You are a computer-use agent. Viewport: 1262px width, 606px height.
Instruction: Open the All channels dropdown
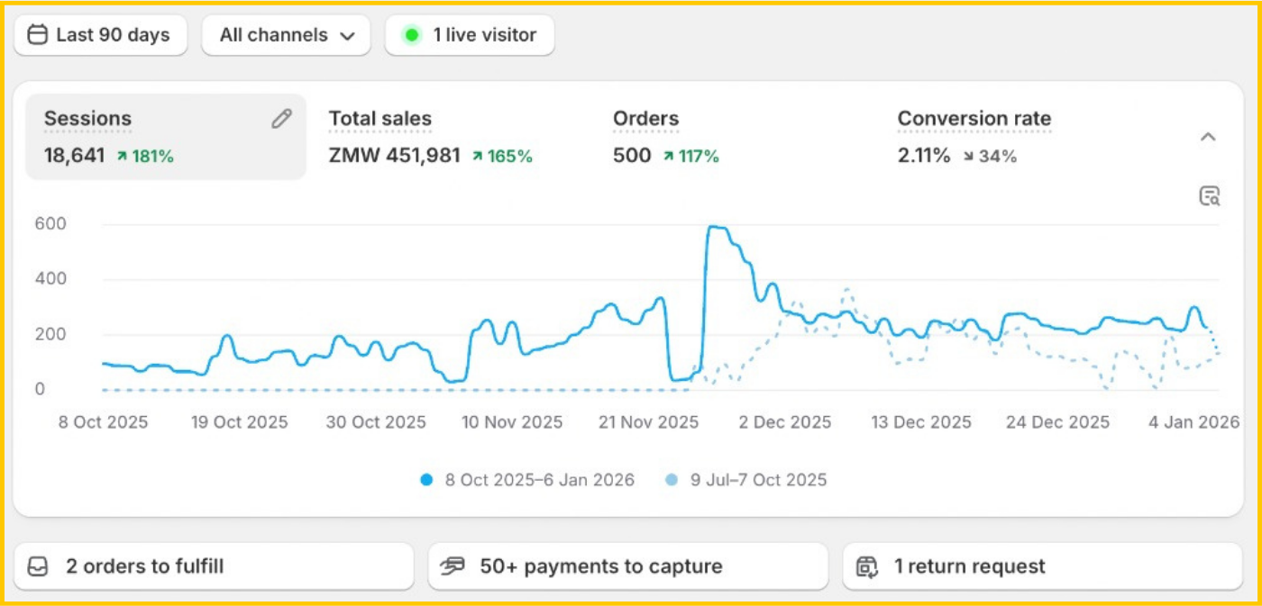286,35
